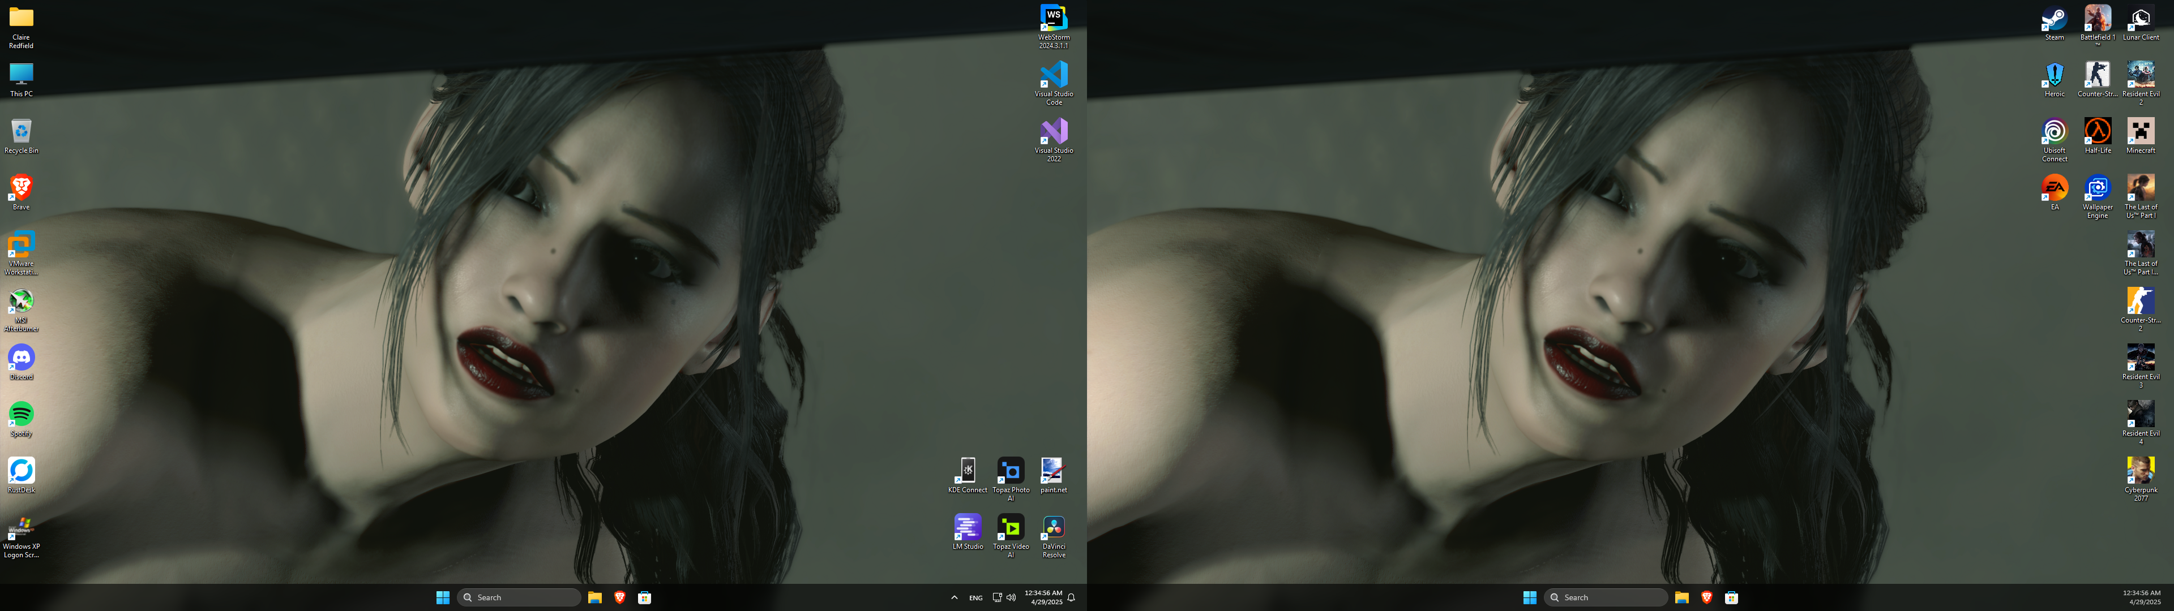Select the Spotify desktop shortcut

pos(21,419)
